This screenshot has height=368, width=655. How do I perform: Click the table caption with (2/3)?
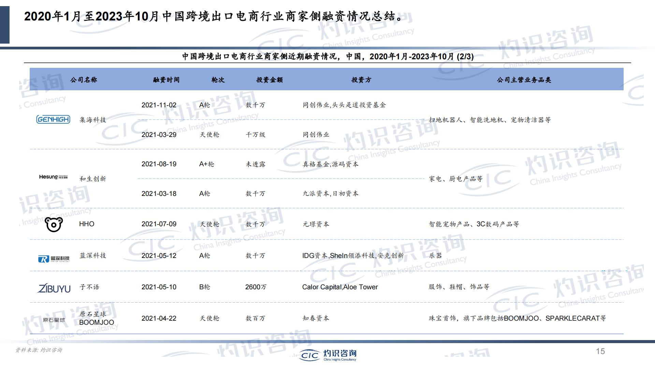(328, 56)
